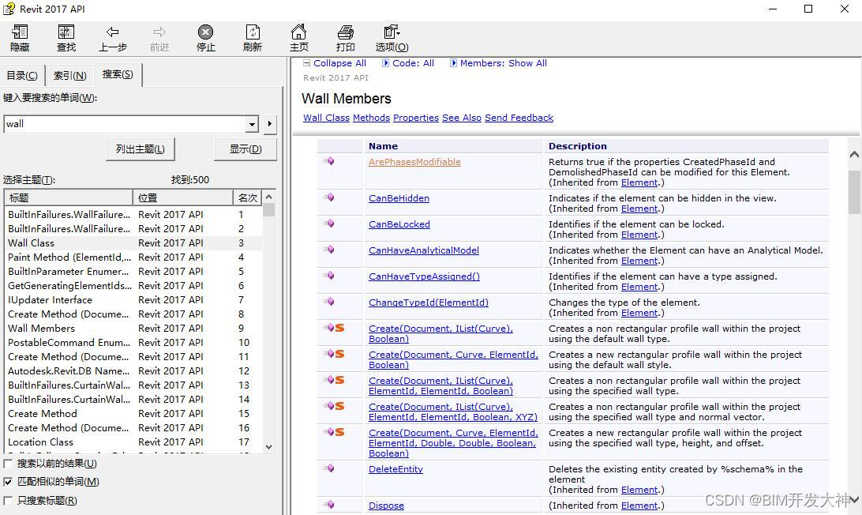
Task: Open the ChangeTypeId(ElementId) link
Action: click(429, 303)
